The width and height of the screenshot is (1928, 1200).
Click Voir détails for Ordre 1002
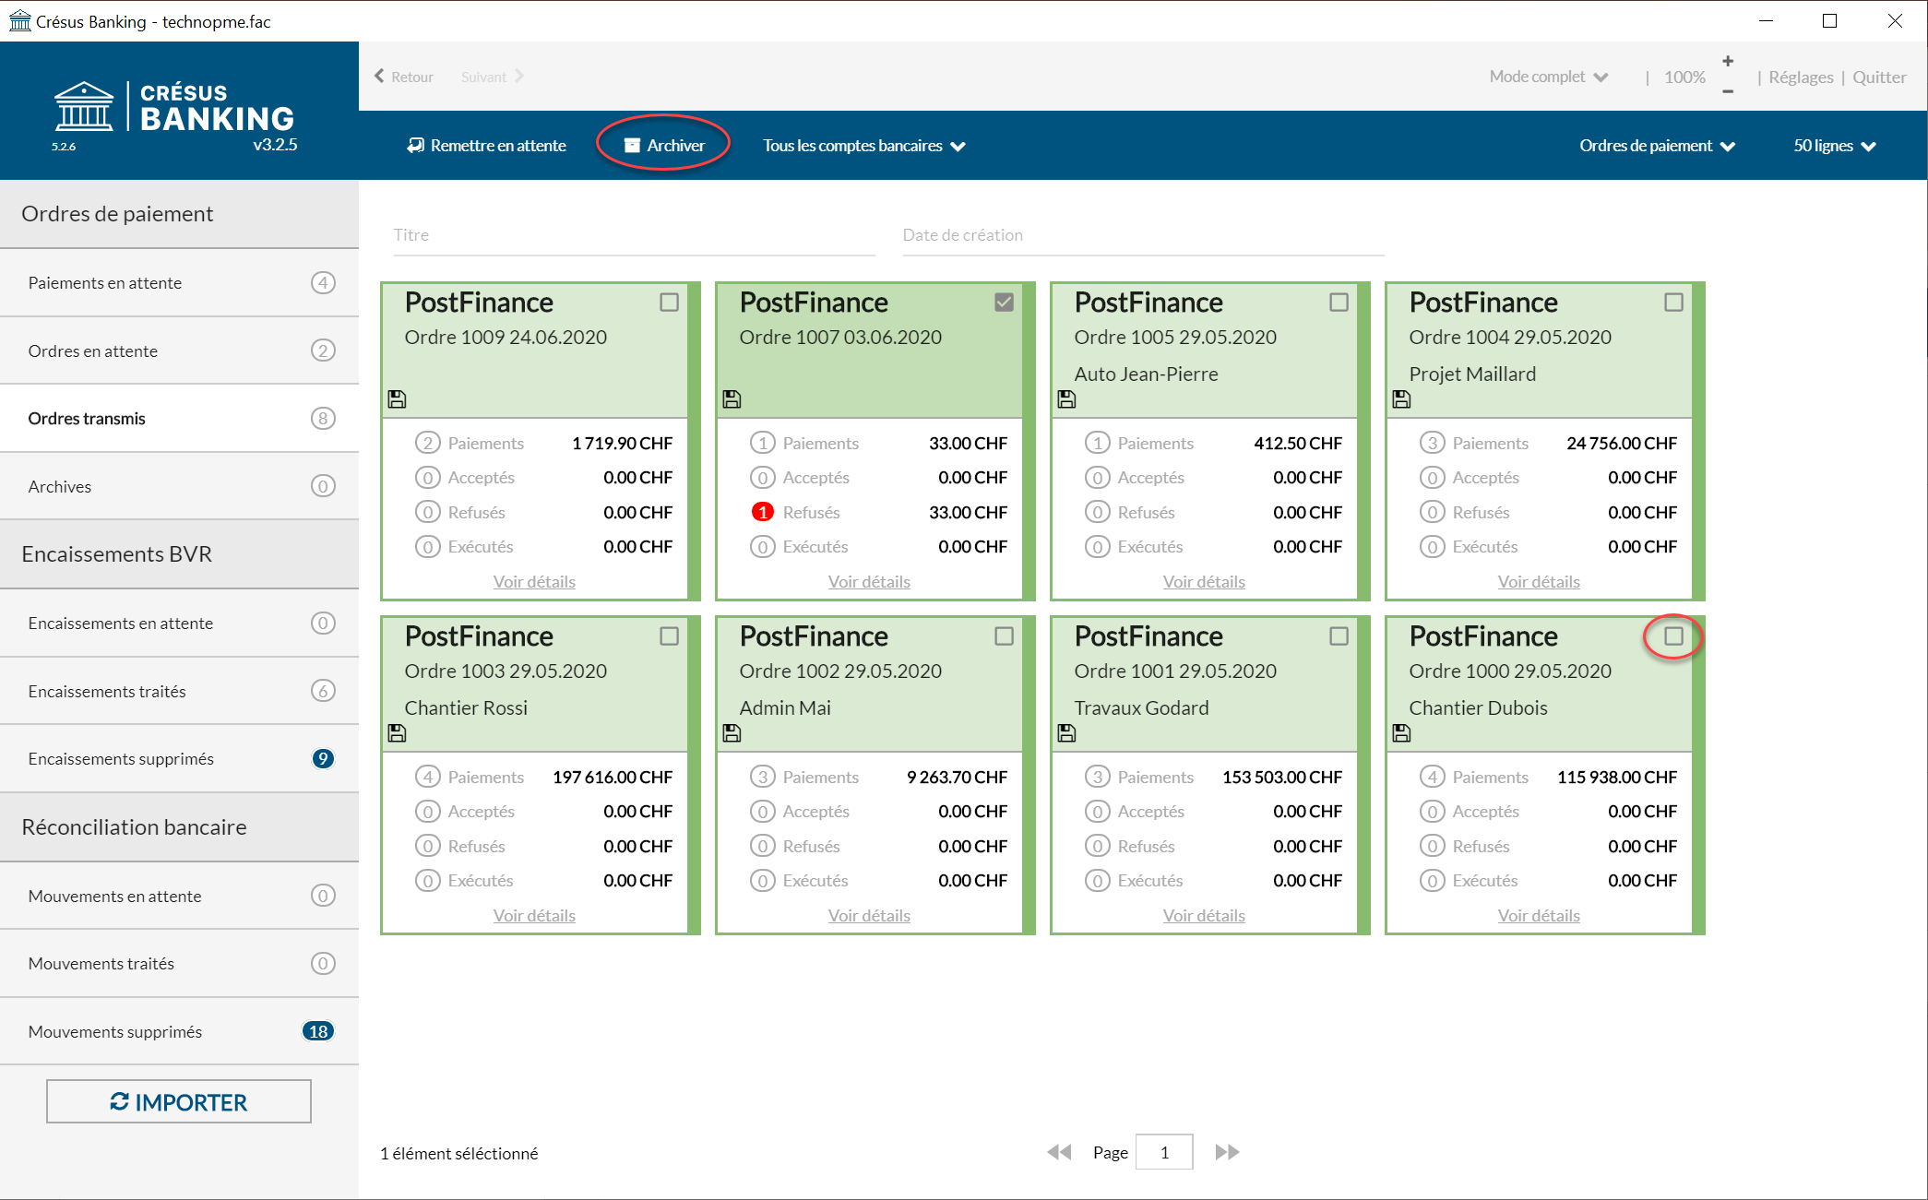tap(869, 916)
